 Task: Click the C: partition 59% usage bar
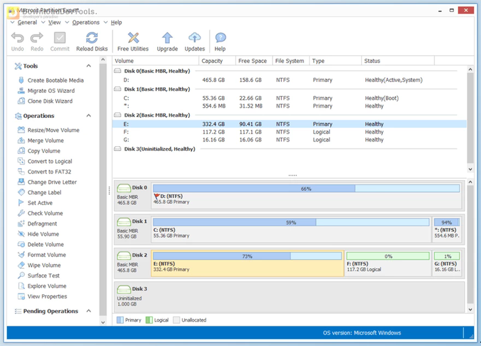[x=291, y=222]
